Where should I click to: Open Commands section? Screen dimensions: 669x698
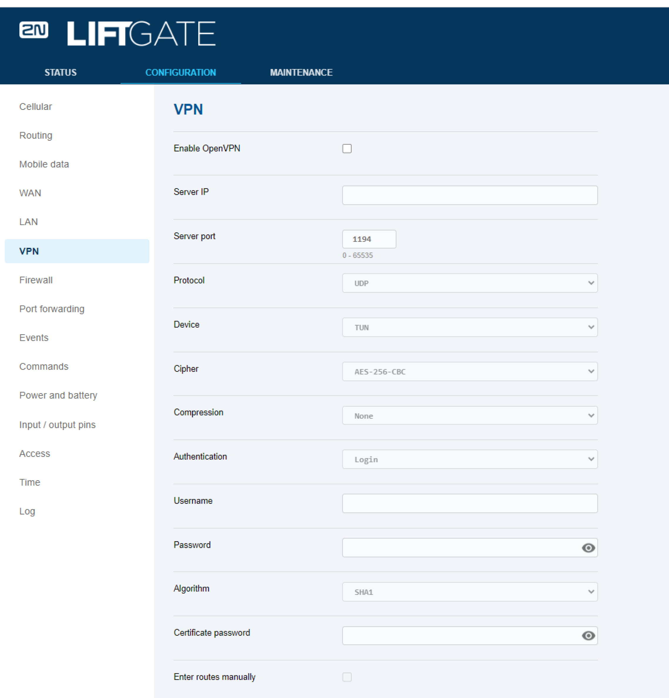[44, 366]
